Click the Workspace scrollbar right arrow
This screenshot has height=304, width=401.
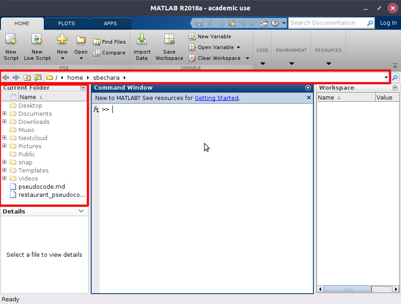tap(396, 289)
